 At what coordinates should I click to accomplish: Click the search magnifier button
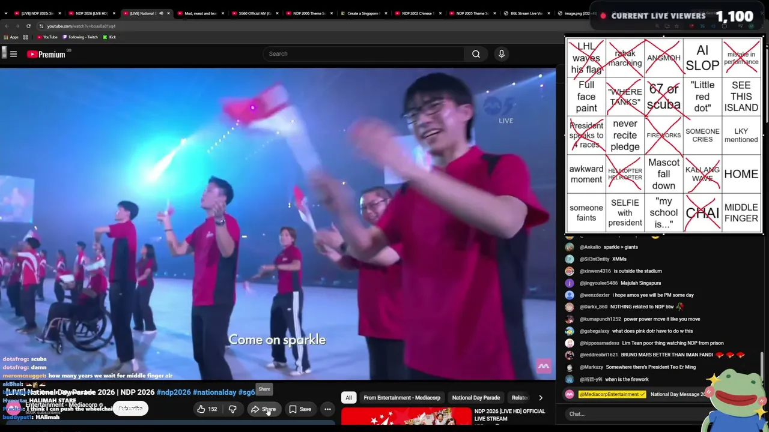point(476,54)
